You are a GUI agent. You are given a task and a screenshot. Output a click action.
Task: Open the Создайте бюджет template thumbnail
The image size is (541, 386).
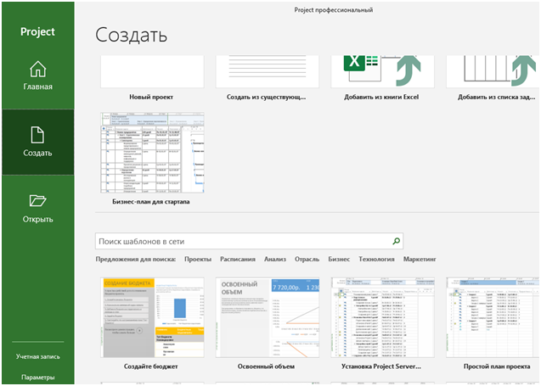[152, 317]
